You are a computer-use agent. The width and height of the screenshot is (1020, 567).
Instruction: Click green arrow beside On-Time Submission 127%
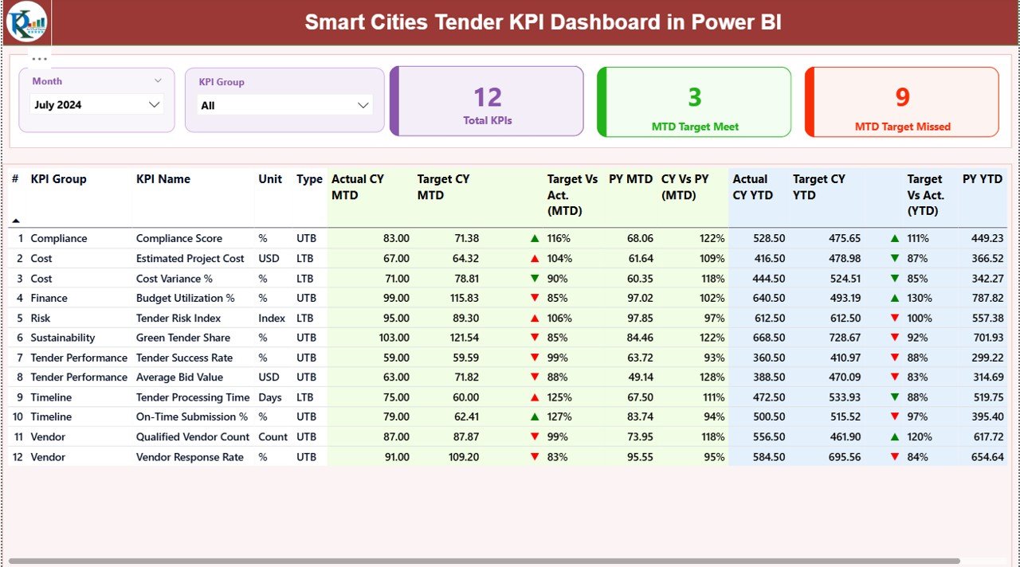[534, 416]
